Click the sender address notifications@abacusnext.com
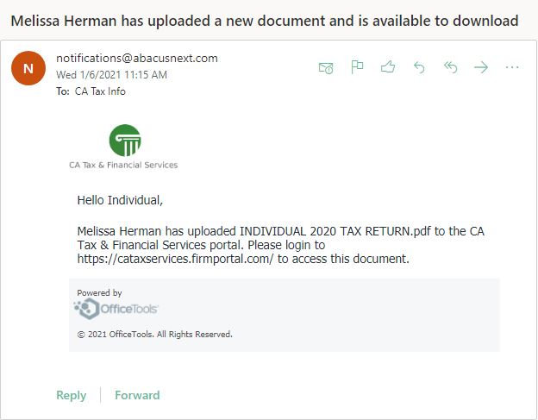 tap(137, 59)
